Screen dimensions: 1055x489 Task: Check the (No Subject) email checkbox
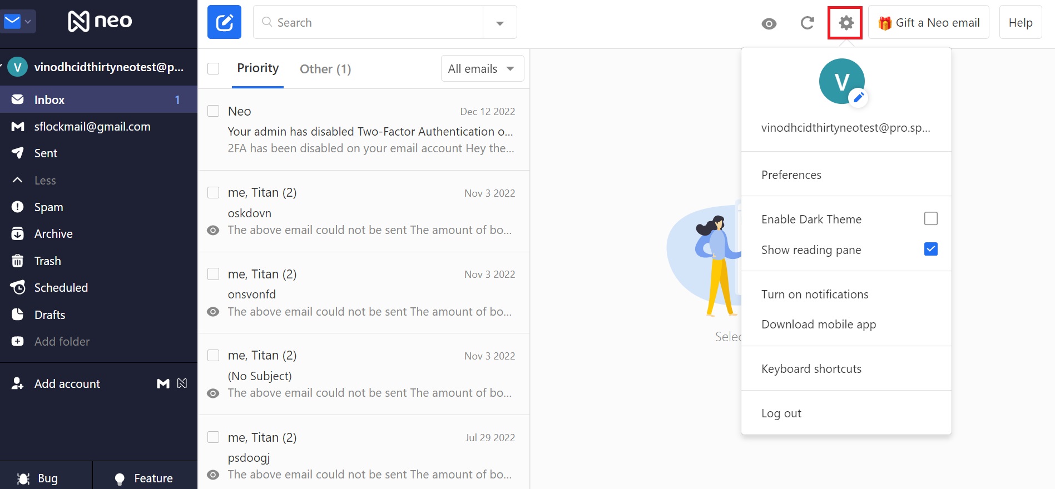(x=213, y=356)
